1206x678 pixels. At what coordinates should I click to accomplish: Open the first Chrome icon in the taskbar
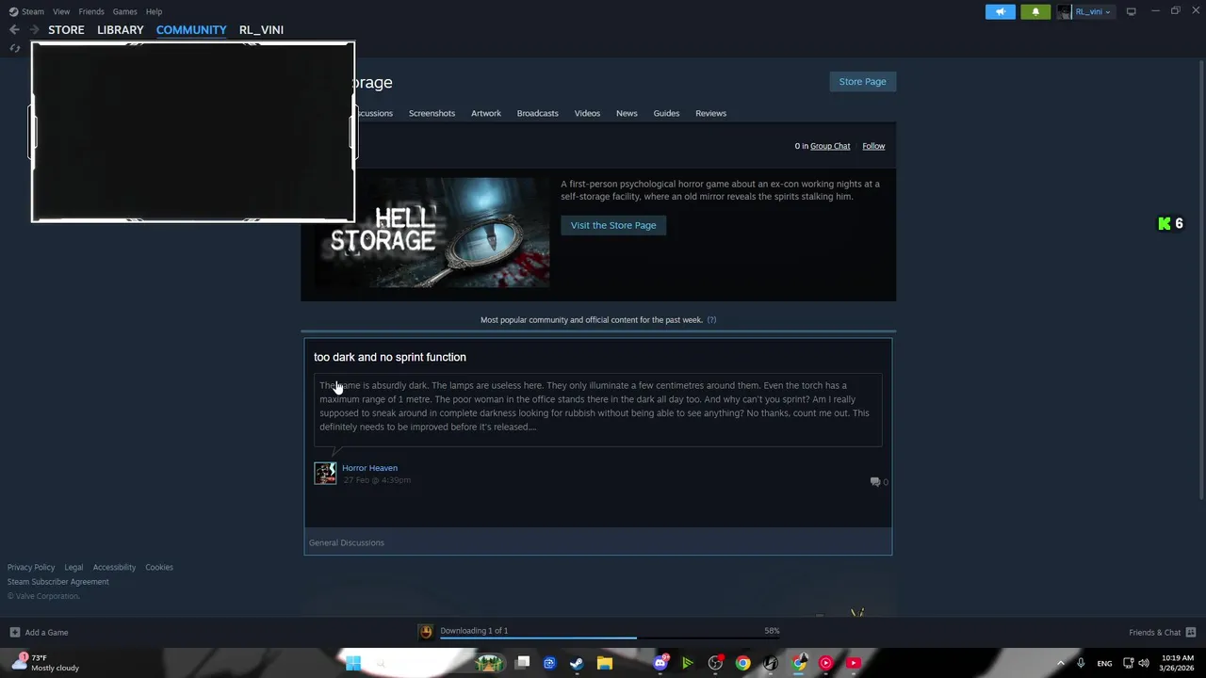click(x=743, y=663)
